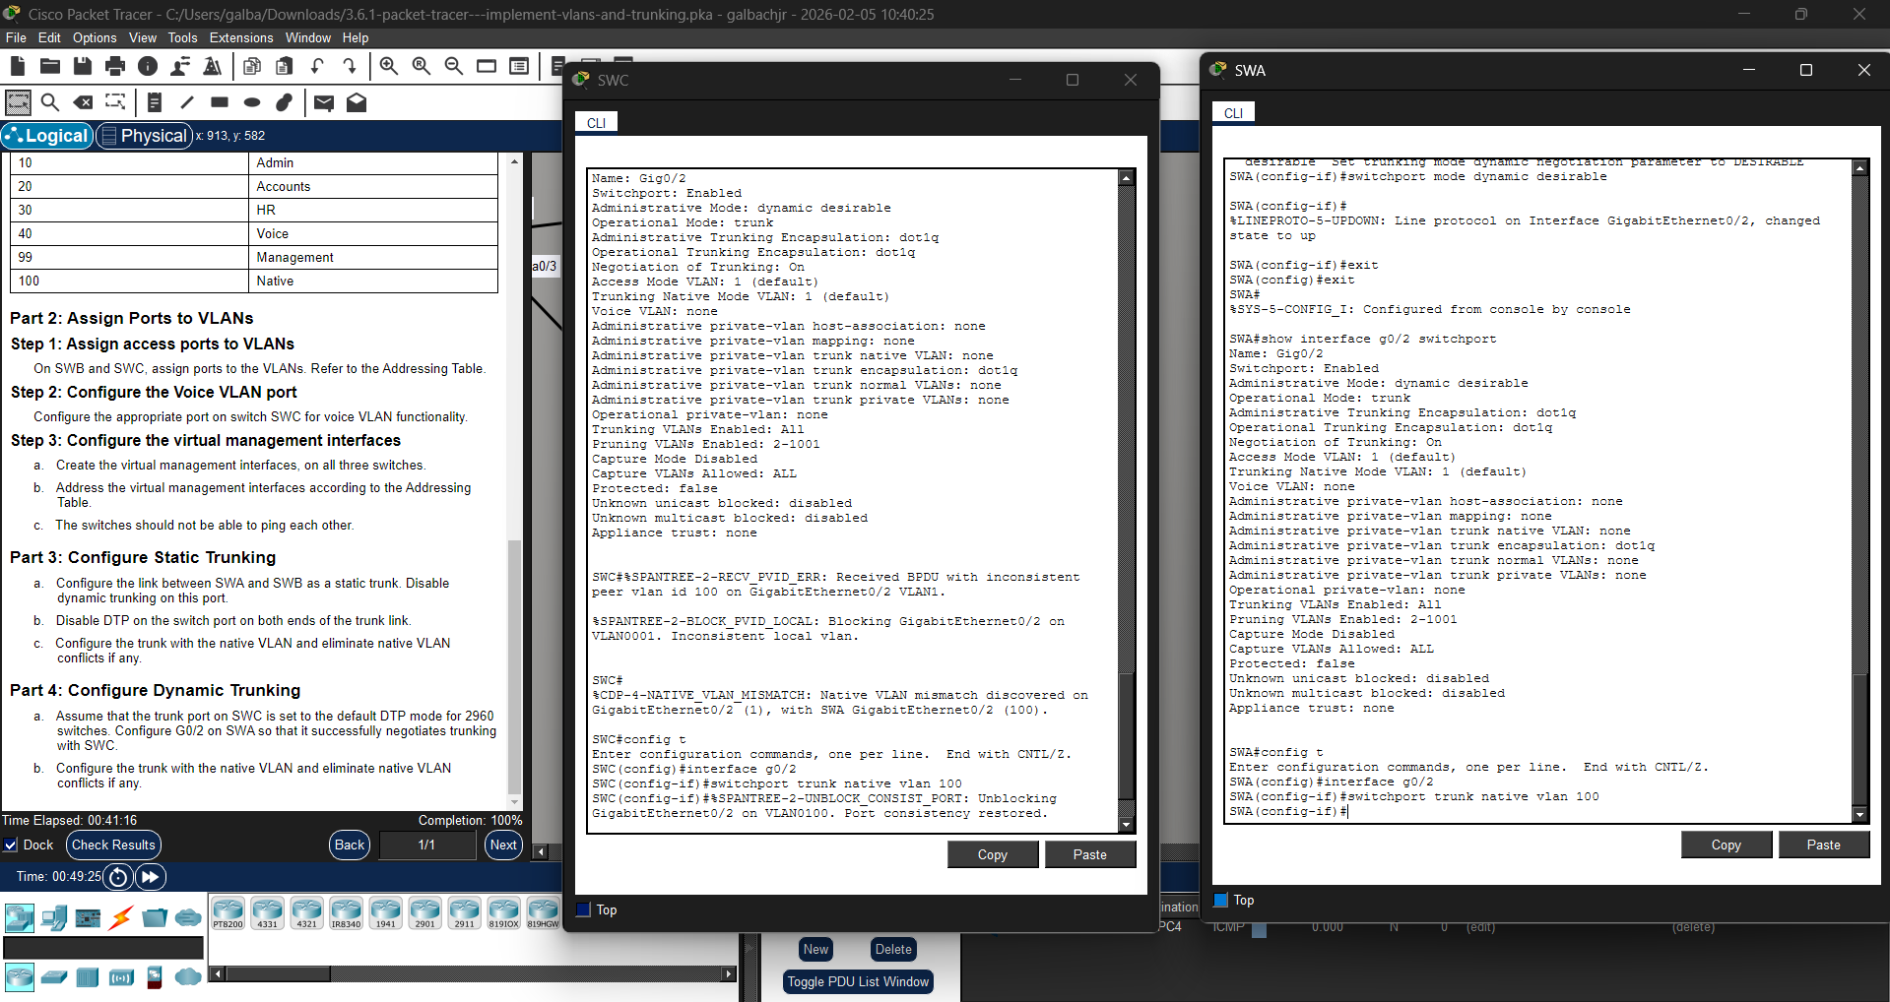Go to the previous instruction page with Back

[x=350, y=845]
